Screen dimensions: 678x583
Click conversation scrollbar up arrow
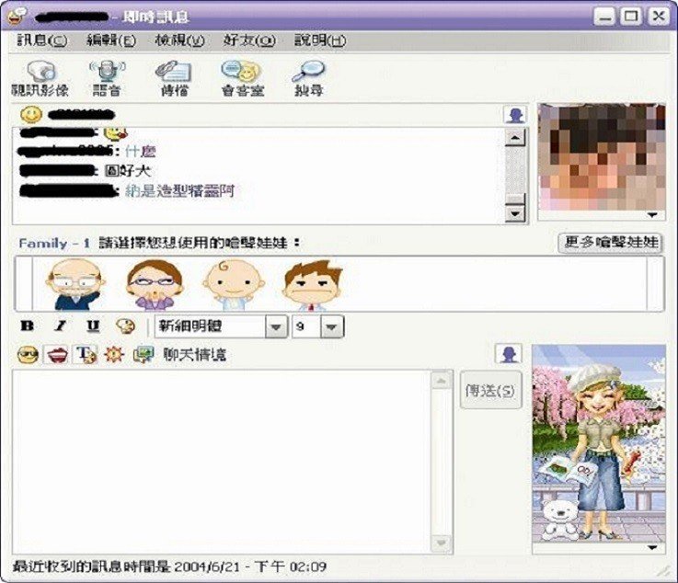tap(515, 138)
